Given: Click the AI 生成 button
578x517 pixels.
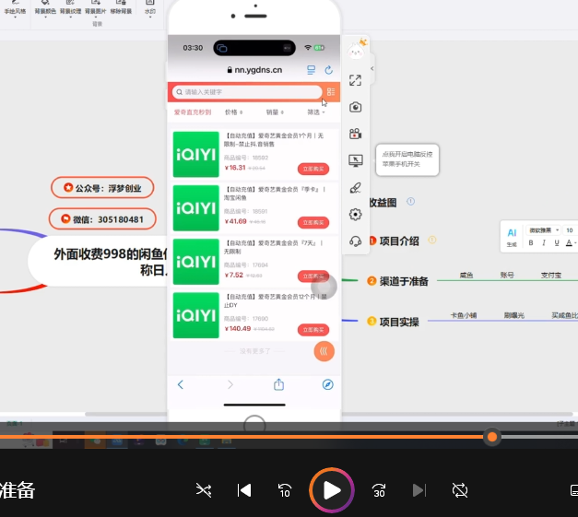Looking at the screenshot, I should coord(512,237).
